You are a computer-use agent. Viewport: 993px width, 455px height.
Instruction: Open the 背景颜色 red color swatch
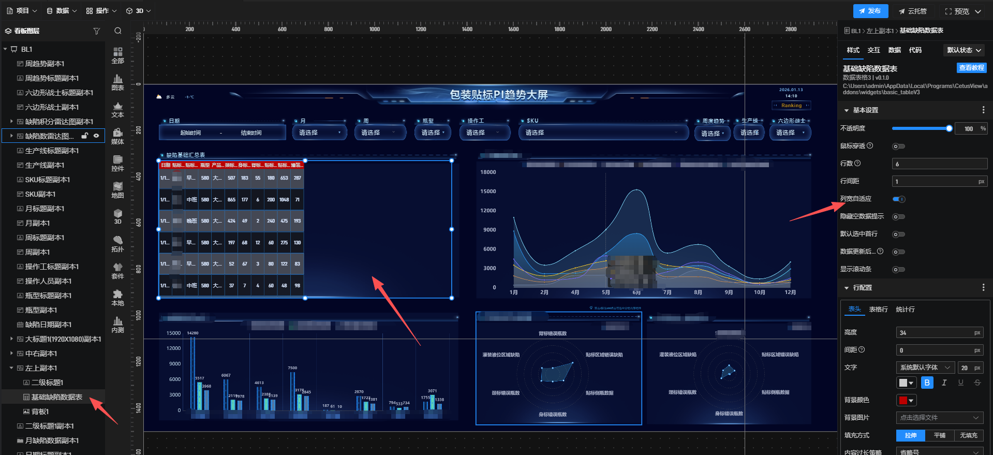[906, 400]
